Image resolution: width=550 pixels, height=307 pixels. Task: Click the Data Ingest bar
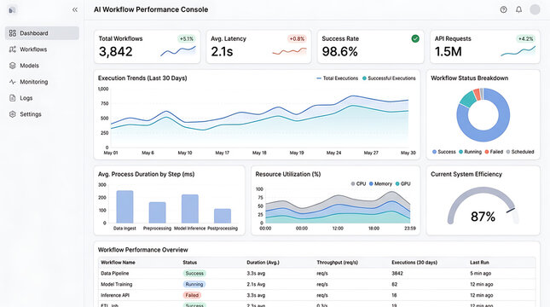124,206
